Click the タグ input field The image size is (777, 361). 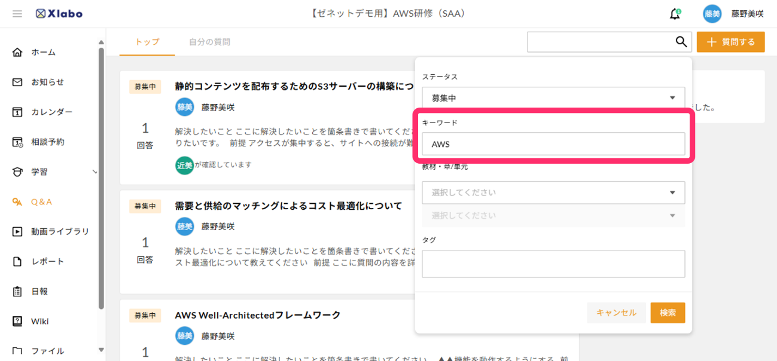[553, 264]
